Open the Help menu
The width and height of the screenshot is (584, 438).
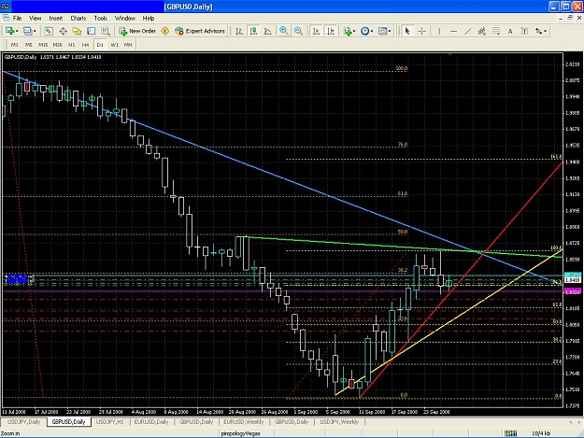point(149,18)
